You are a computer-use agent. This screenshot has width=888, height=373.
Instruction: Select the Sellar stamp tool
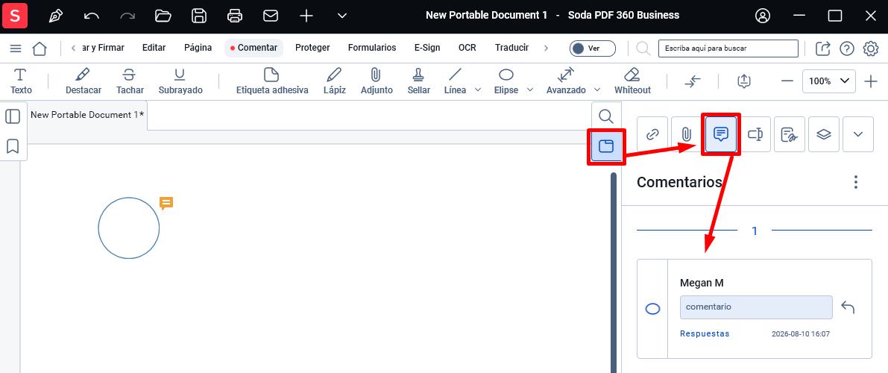tap(418, 81)
